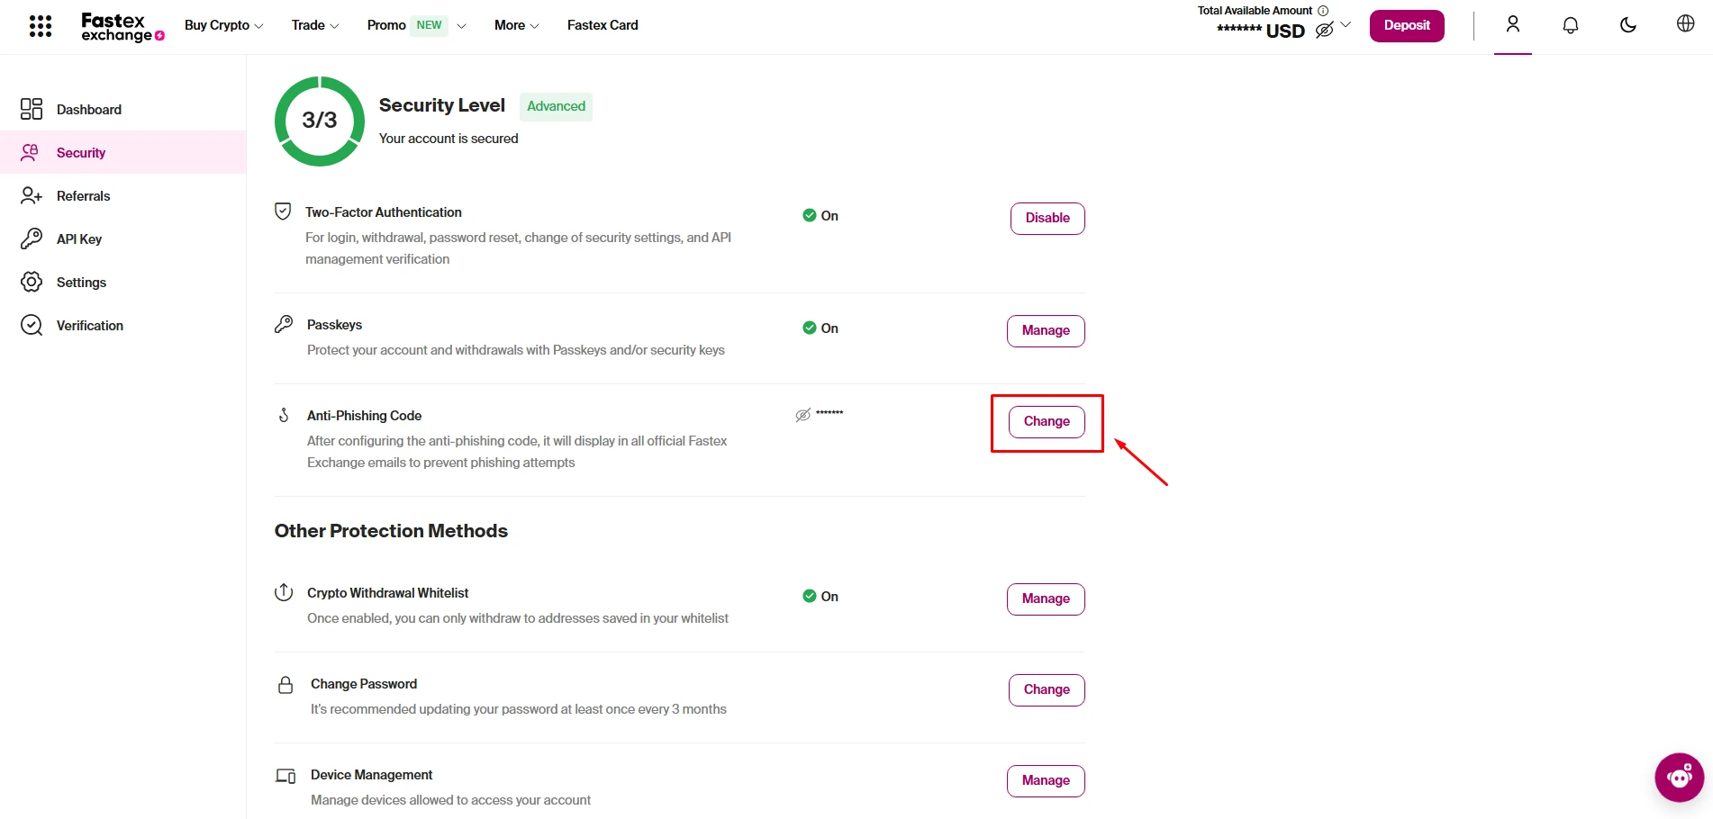Viewport: 1713px width, 819px height.
Task: Click the green check next to 2FA On
Action: coord(810,215)
